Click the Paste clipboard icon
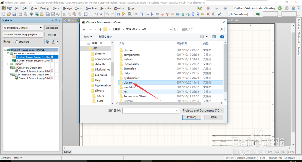 [74, 14]
